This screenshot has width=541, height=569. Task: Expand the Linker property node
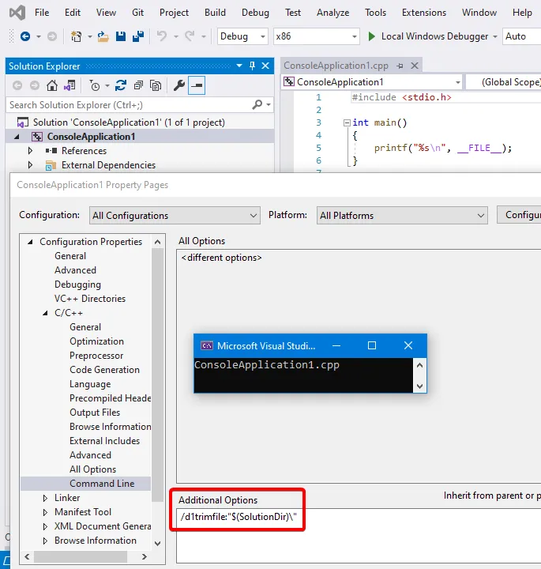click(45, 498)
